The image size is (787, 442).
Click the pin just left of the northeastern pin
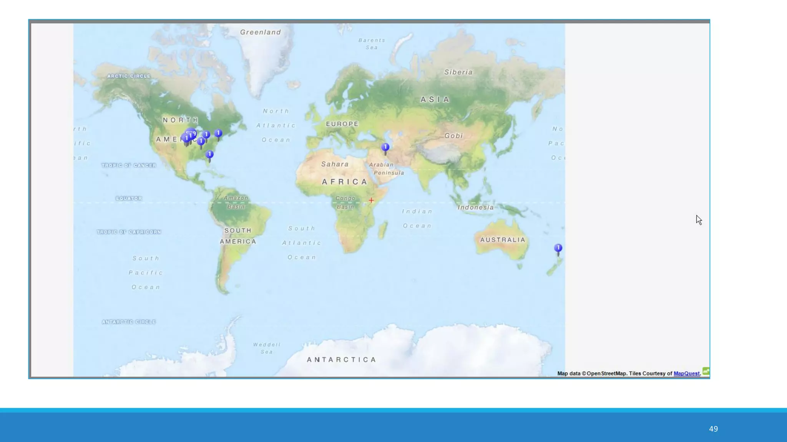click(206, 135)
